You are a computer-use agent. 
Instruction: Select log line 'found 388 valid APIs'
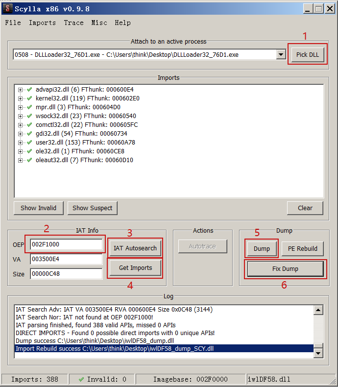(164, 325)
